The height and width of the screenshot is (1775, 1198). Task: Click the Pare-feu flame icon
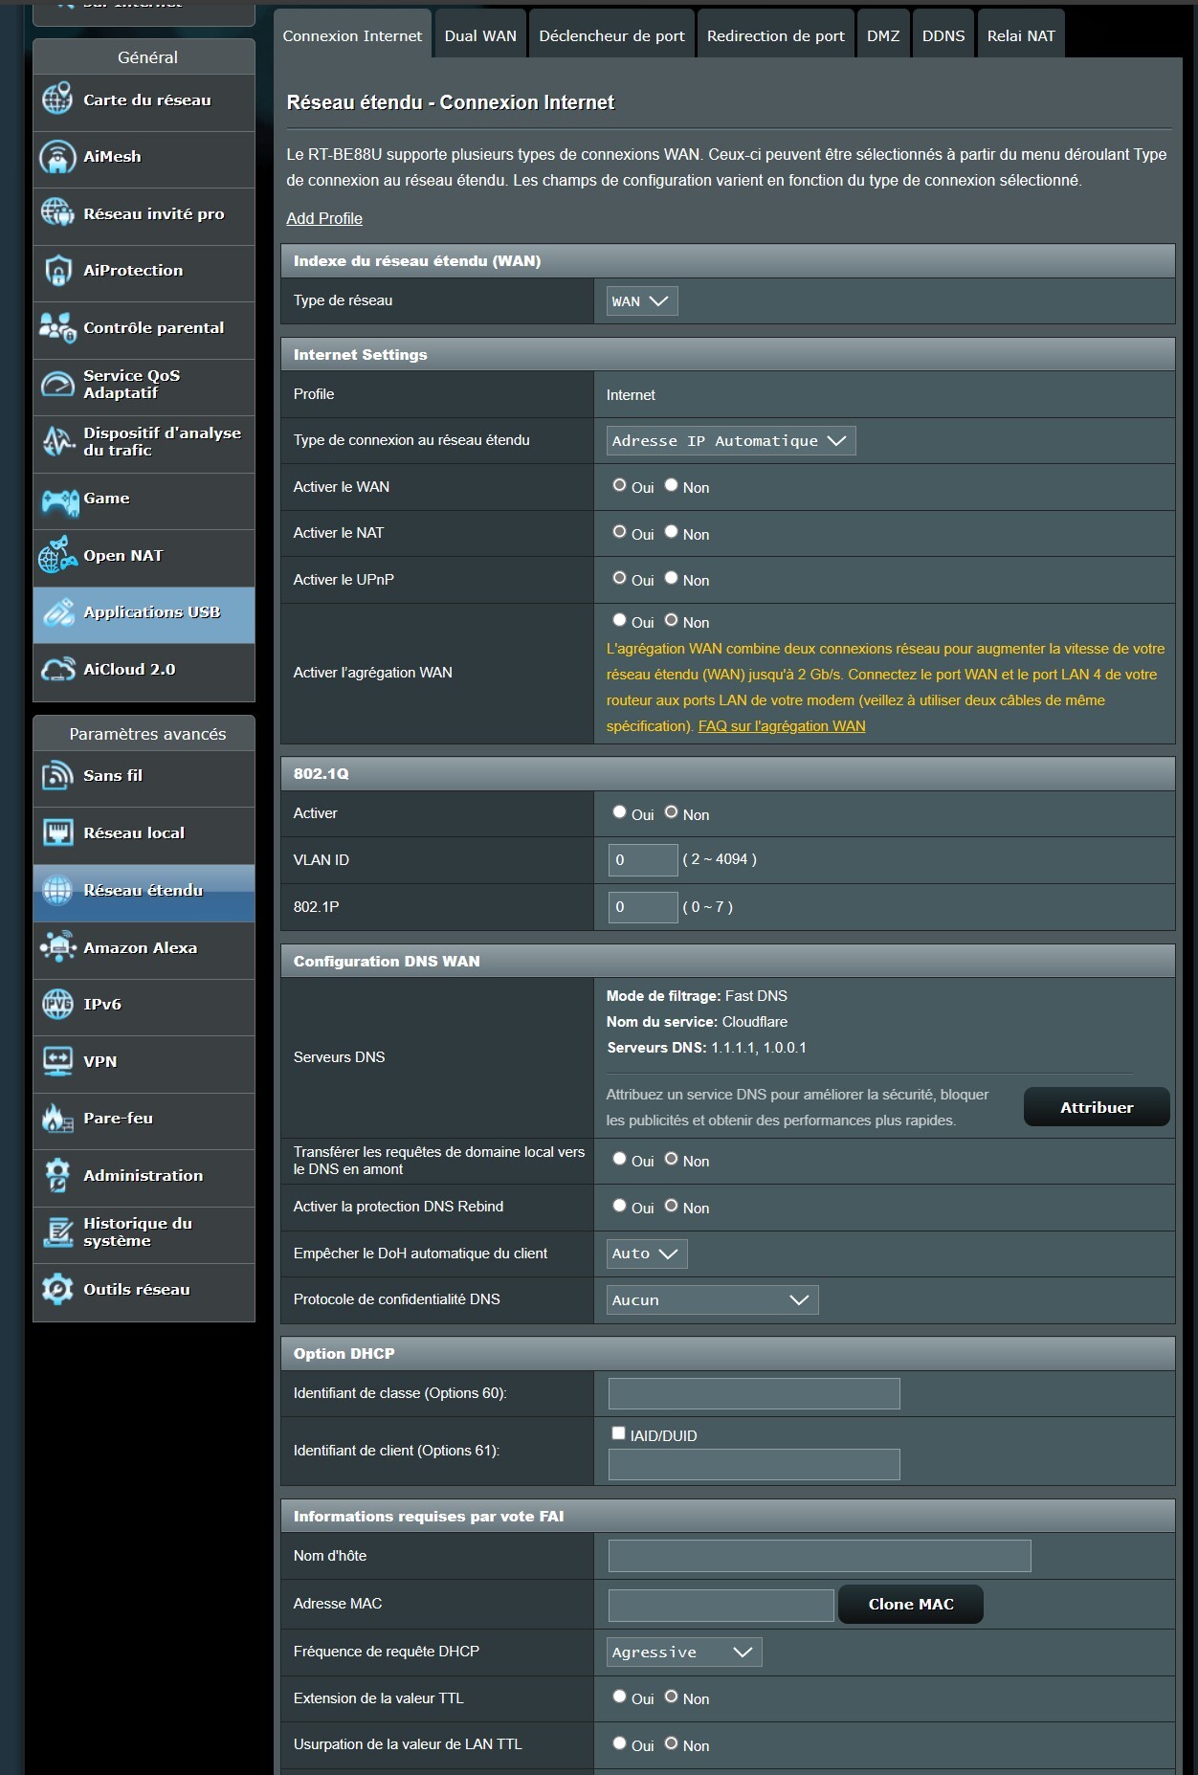point(57,1118)
